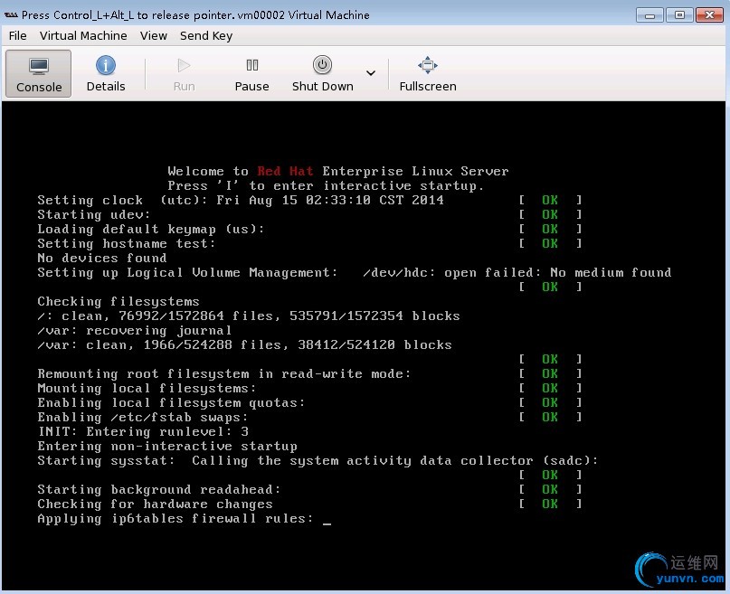The image size is (730, 594).
Task: Click 'Checking for hardware changes' line
Action: point(155,504)
